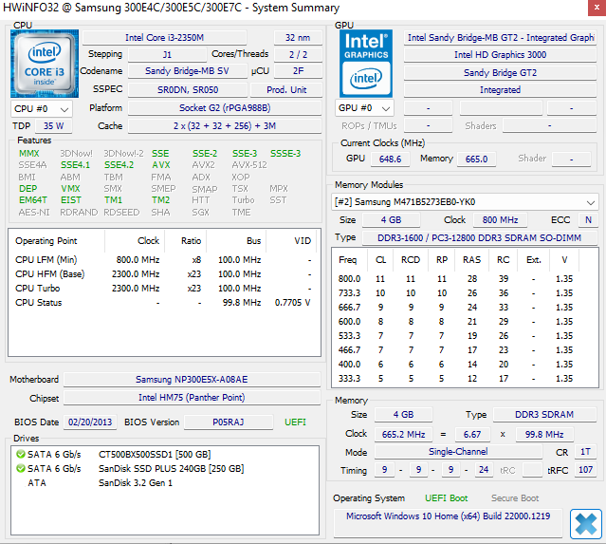This screenshot has height=544, width=606.
Task: Select the CPU HFM (Base) row
Action: [163, 274]
